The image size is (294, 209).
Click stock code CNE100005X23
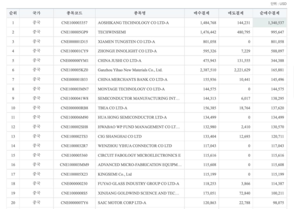(74, 174)
